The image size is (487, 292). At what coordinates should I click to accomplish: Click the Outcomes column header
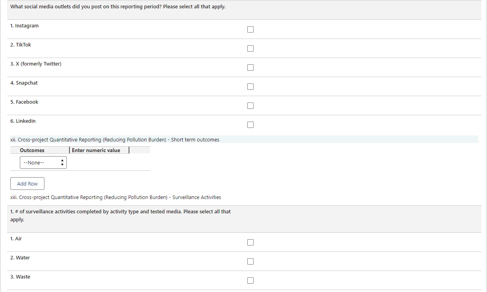32,150
